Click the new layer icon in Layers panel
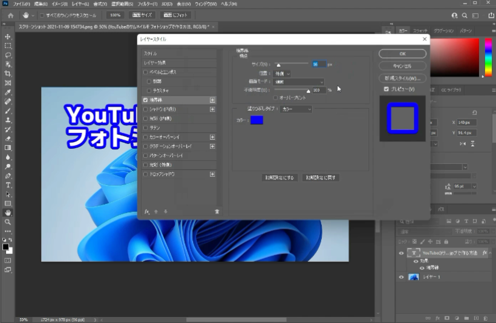Screen dimensions: 496x323 (x=476, y=318)
